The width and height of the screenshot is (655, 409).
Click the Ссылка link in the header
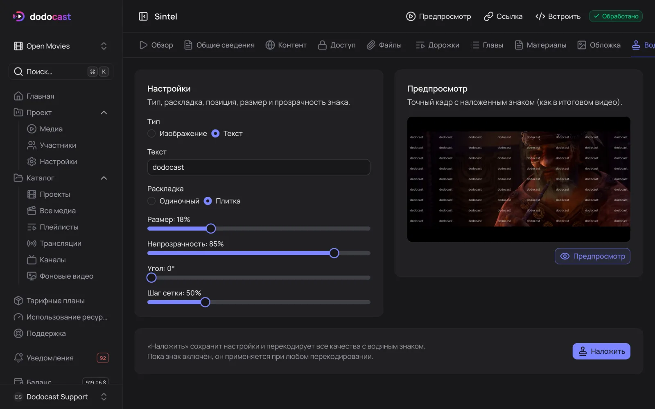503,16
